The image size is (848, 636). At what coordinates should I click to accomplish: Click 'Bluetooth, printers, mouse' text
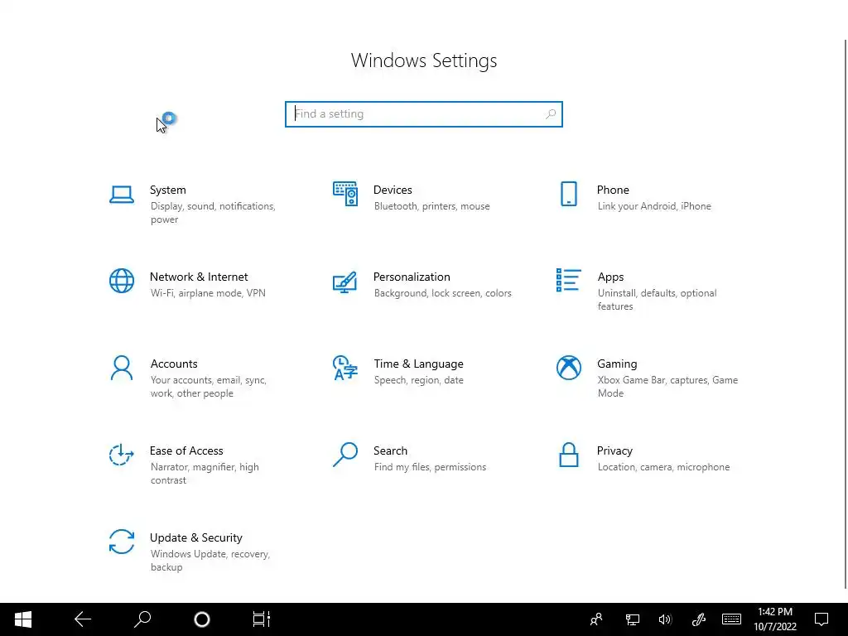431,206
